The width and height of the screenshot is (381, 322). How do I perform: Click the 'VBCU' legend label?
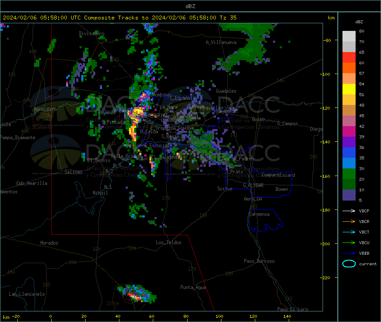(364, 242)
